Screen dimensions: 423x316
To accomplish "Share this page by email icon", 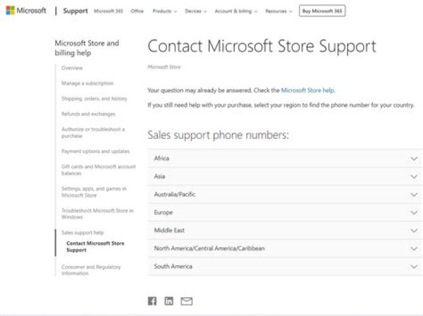I will (187, 301).
